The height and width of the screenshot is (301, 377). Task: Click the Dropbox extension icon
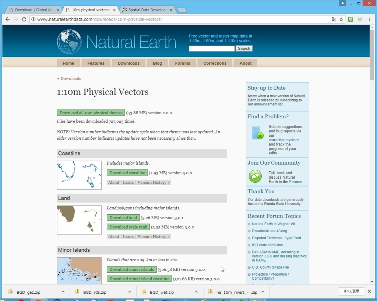[x=360, y=19]
